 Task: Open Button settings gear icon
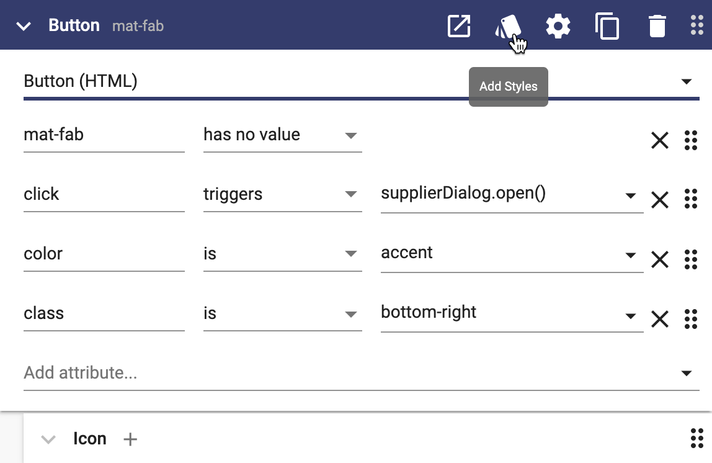coord(558,26)
